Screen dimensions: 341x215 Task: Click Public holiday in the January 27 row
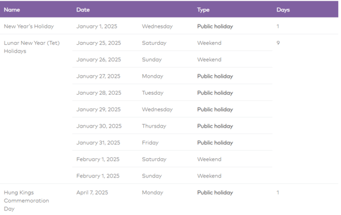coord(215,76)
